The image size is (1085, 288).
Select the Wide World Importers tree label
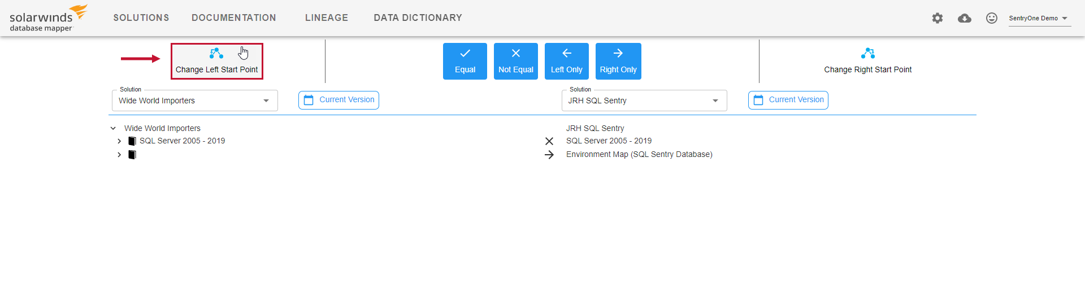coord(162,128)
